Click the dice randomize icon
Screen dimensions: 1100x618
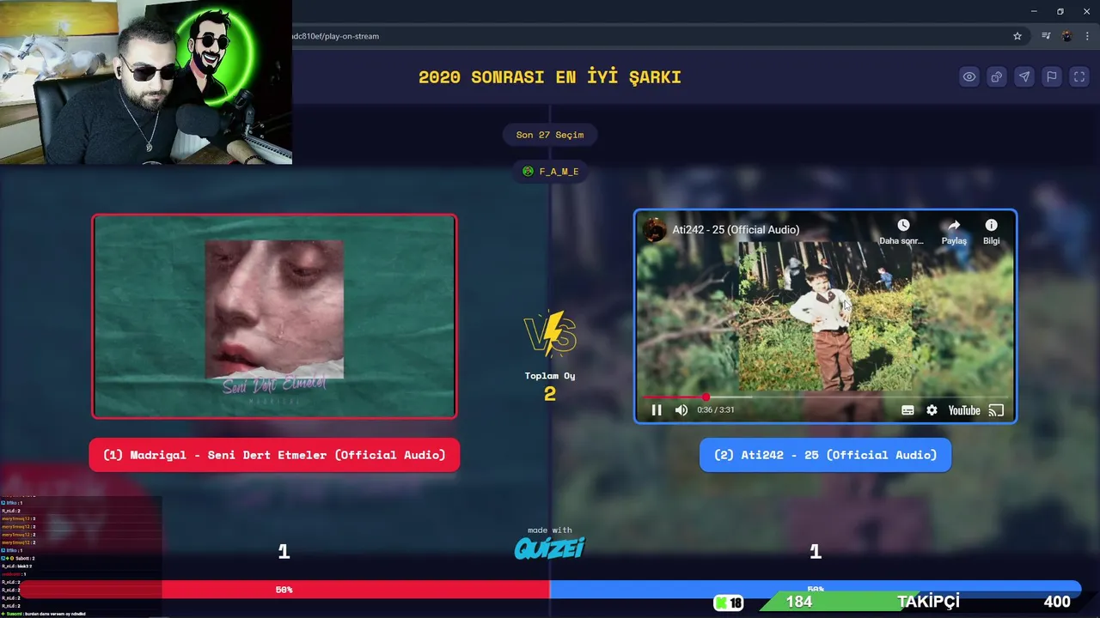(997, 76)
